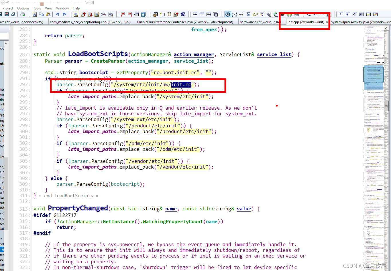Click service_list parameter on line 287

(x=274, y=54)
